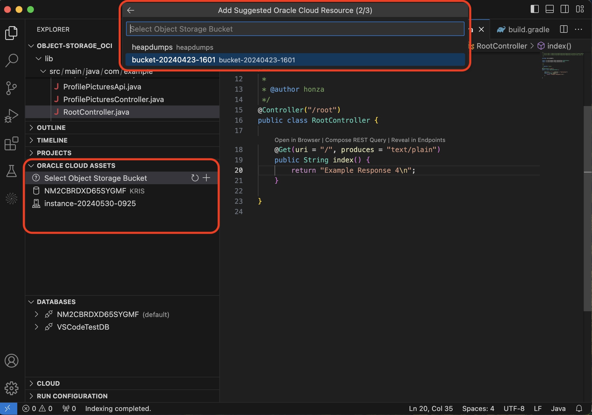Open the Search view in the activity bar
The width and height of the screenshot is (592, 415).
(x=11, y=60)
